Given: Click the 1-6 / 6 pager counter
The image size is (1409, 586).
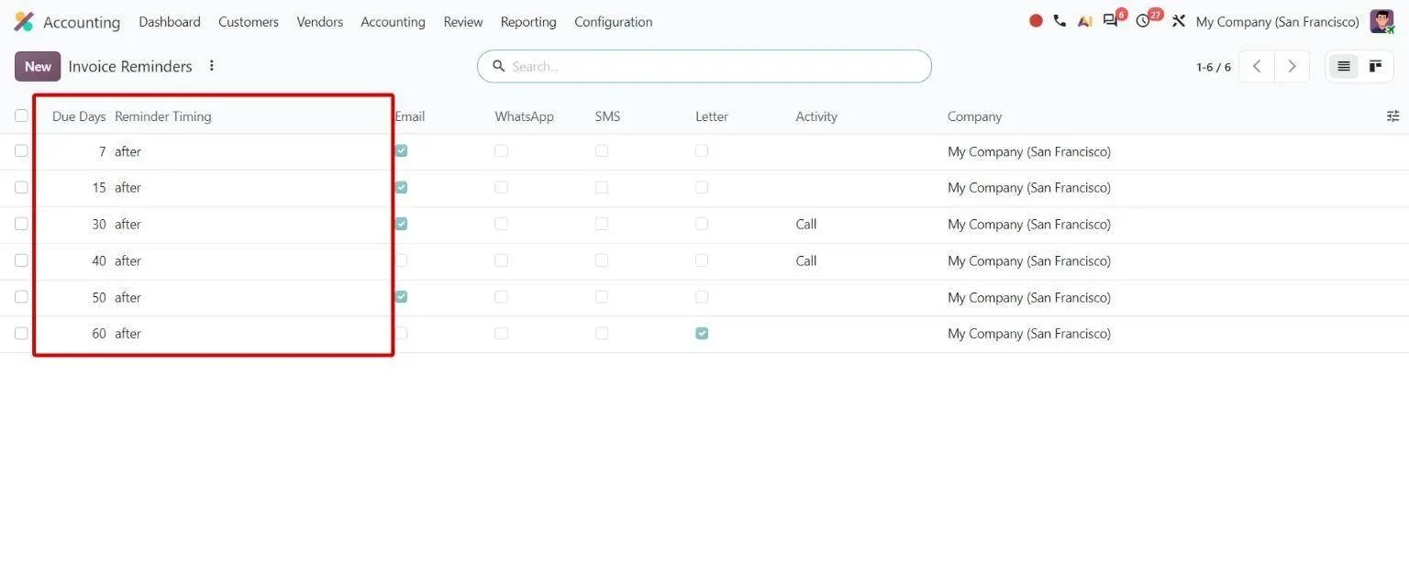Looking at the screenshot, I should [1214, 67].
